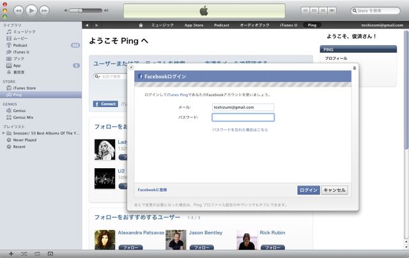Click the Facebook Connect button
409x258 pixels.
[105, 104]
